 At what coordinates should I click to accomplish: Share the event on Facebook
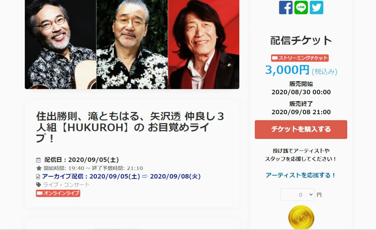click(286, 7)
